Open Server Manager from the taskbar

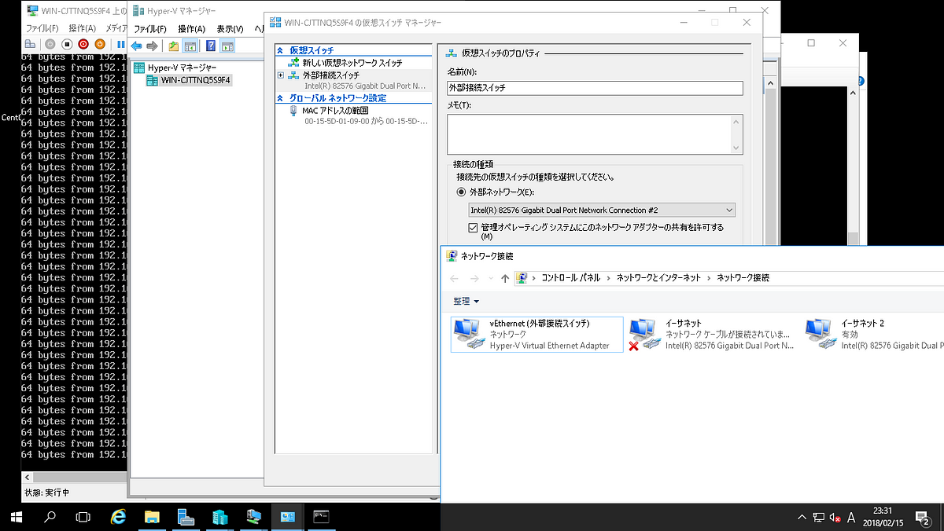pyautogui.click(x=186, y=516)
